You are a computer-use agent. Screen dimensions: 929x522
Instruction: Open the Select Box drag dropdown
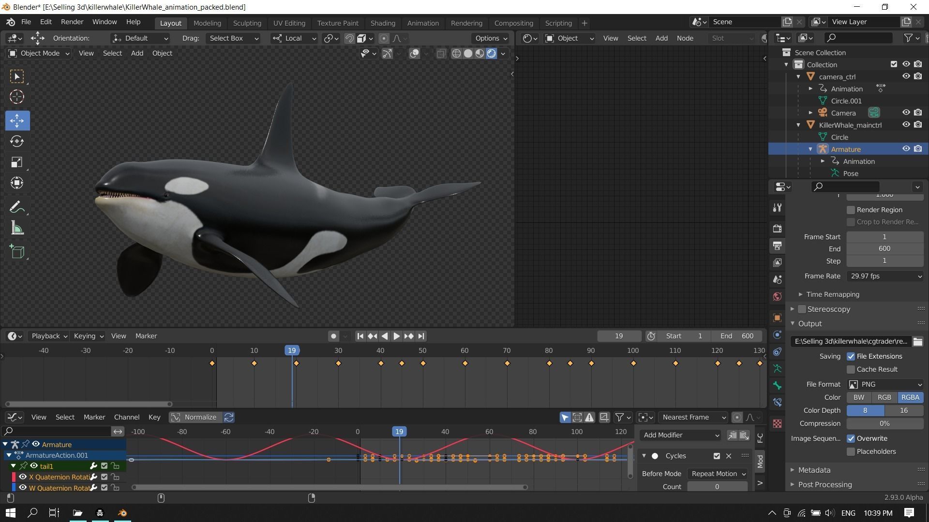[233, 38]
